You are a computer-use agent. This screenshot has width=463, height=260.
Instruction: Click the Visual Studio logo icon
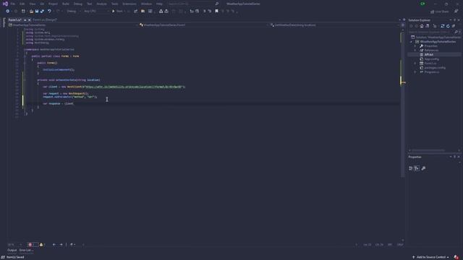tap(5, 4)
